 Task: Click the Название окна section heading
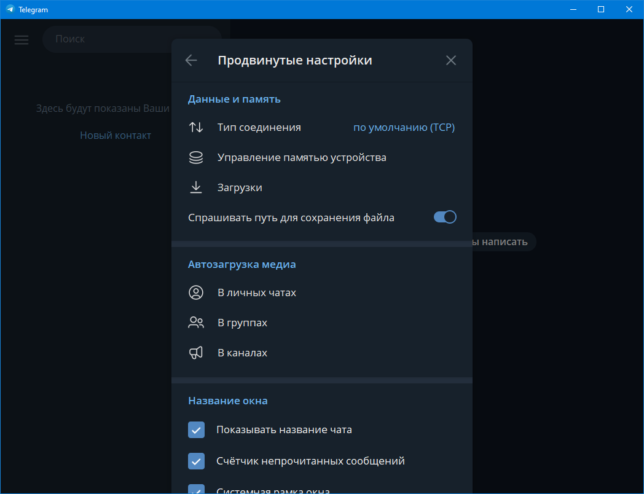click(228, 401)
